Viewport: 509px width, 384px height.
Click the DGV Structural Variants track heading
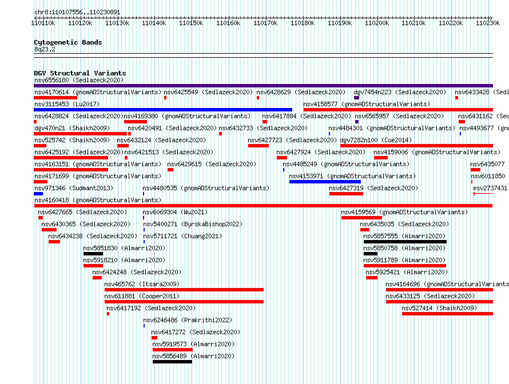point(80,73)
